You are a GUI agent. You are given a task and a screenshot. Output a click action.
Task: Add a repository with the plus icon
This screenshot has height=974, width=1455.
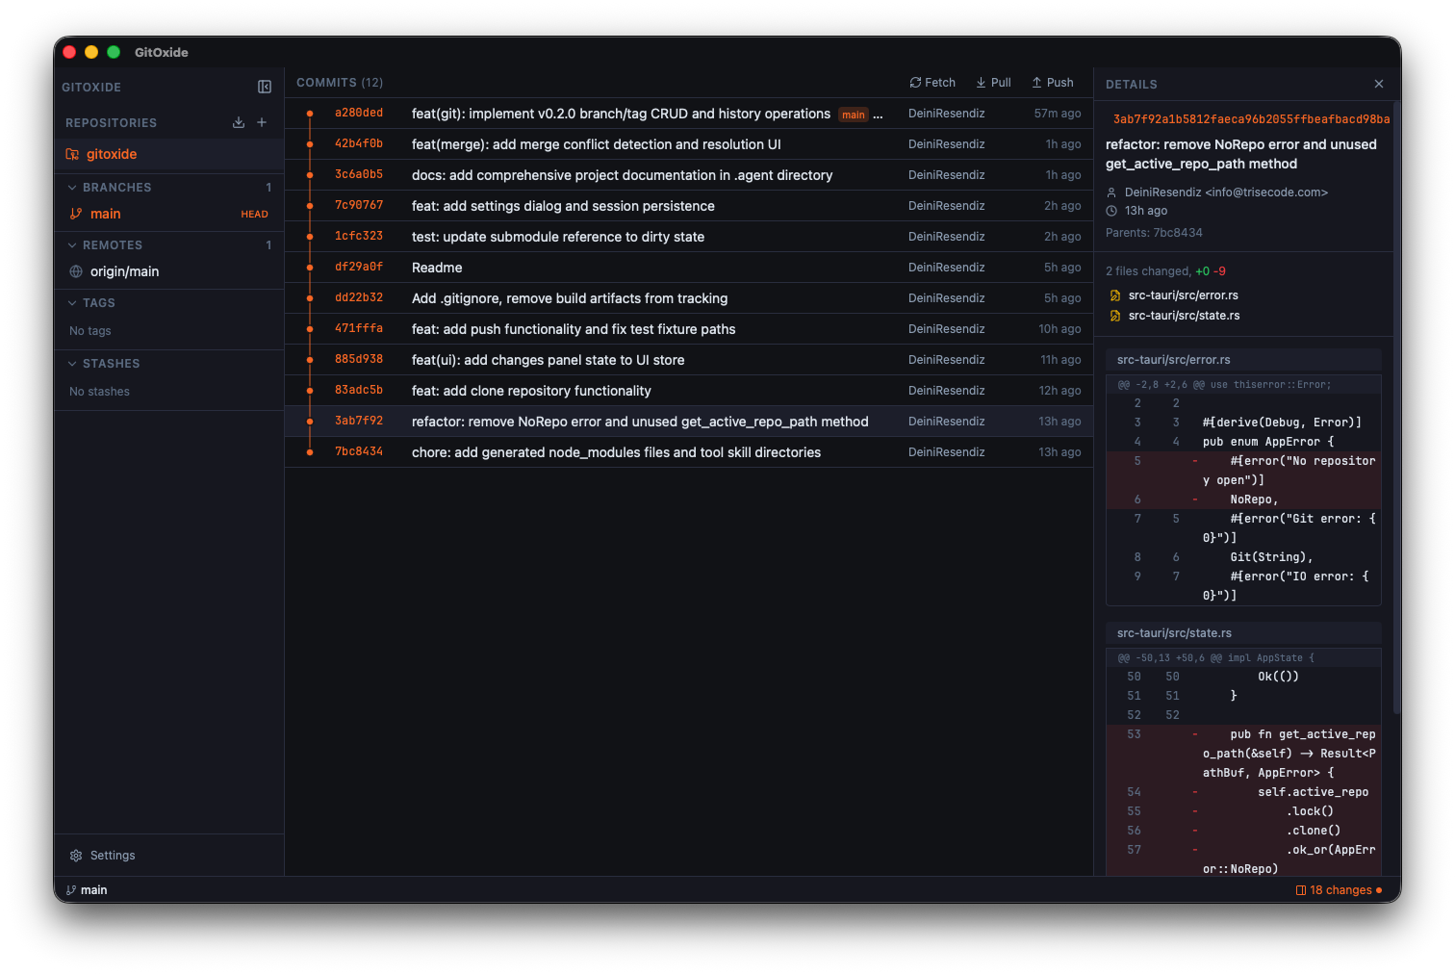(262, 122)
